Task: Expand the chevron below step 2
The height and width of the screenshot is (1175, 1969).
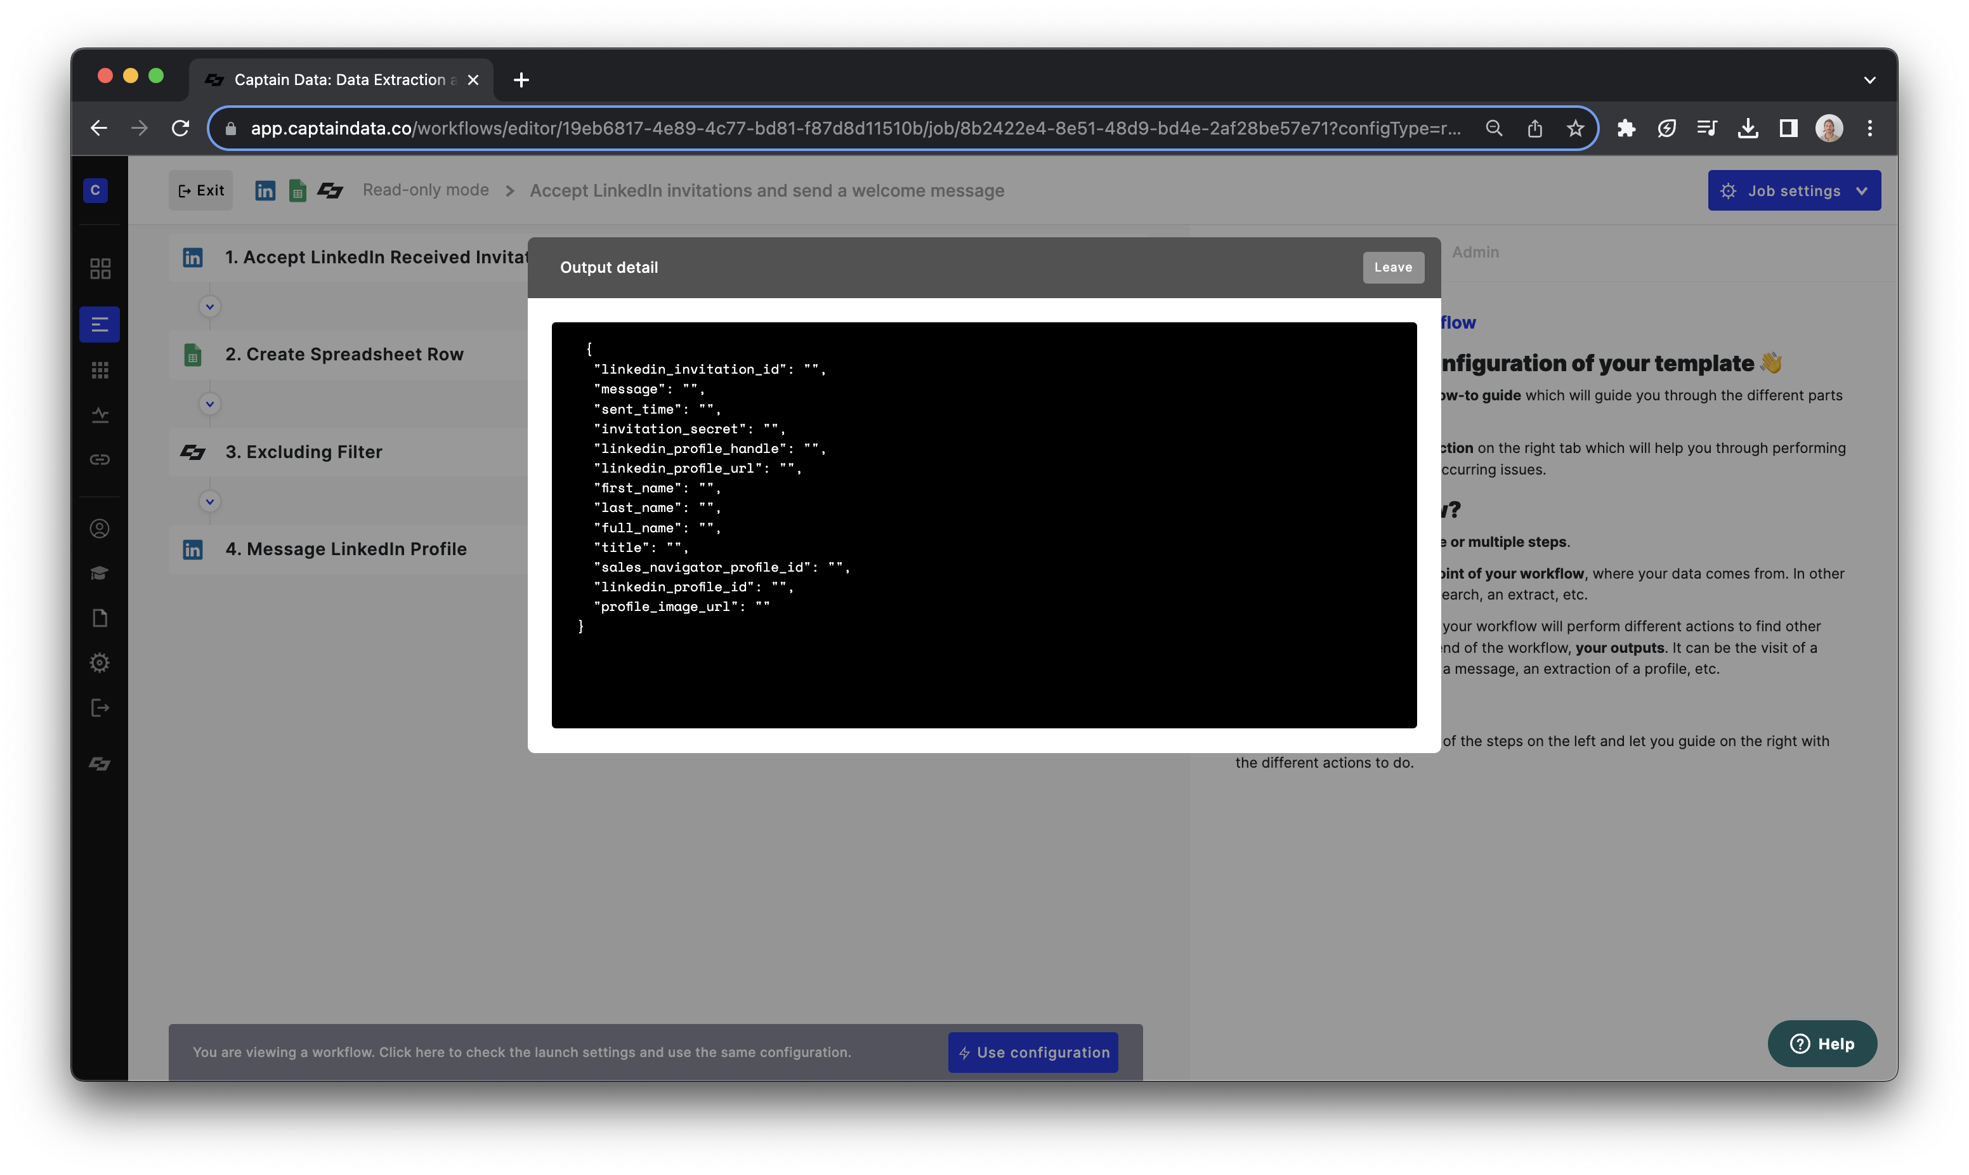Action: point(210,404)
